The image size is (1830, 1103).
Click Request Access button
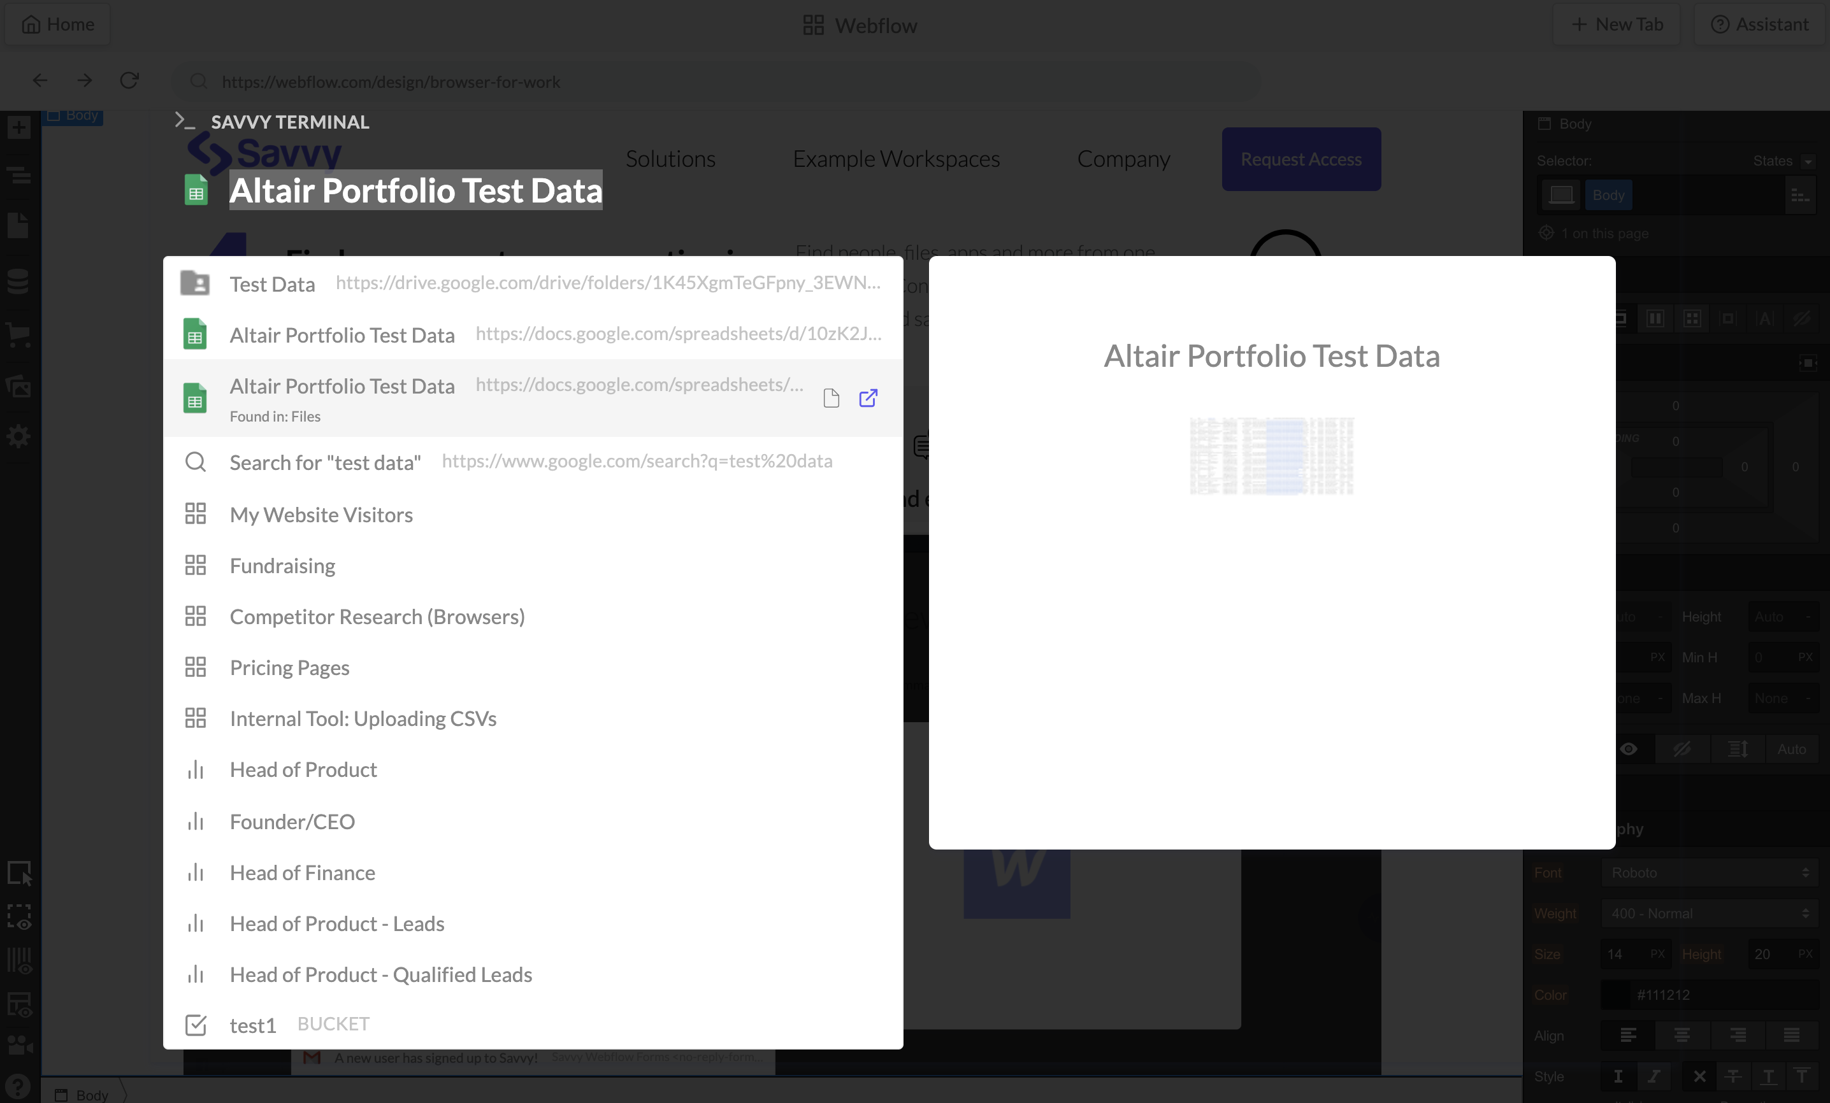point(1301,159)
